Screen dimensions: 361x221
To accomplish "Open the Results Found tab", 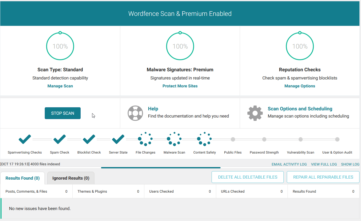I will [22, 178].
